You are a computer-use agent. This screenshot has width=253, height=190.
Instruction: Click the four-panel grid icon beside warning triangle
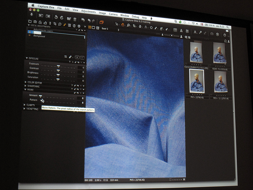pyautogui.click(x=175, y=30)
